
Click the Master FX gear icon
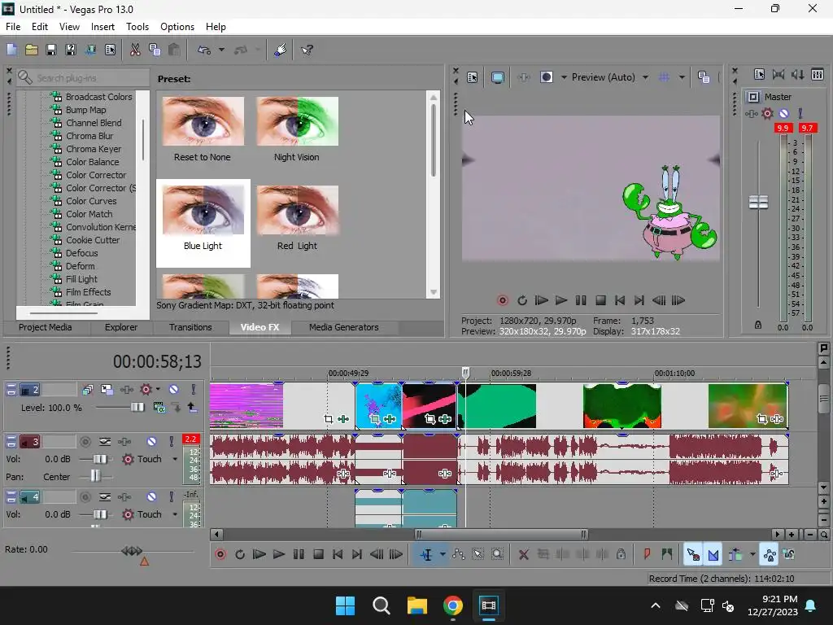click(767, 113)
